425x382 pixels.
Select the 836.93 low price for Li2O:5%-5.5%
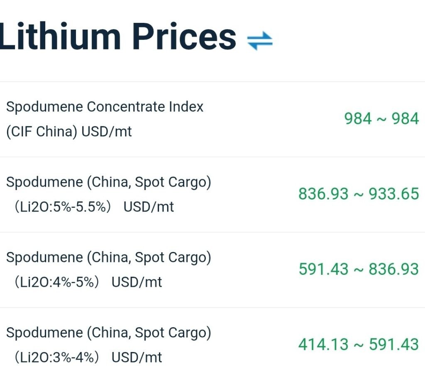coord(323,194)
